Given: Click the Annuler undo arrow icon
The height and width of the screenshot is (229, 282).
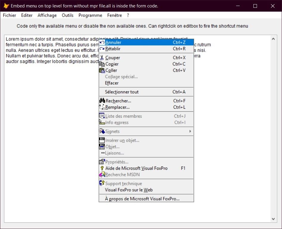Looking at the screenshot, I should [x=102, y=42].
